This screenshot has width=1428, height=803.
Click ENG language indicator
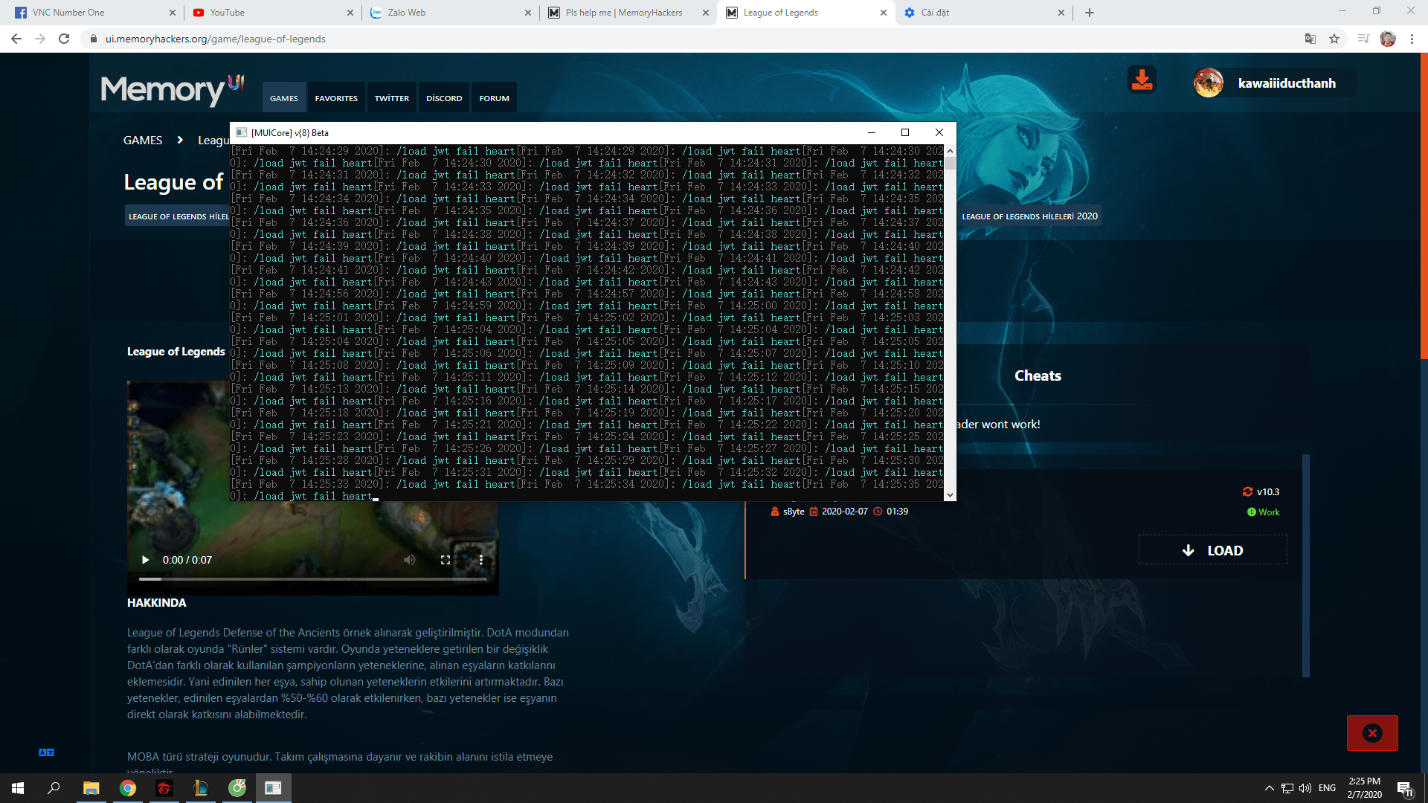coord(1328,788)
